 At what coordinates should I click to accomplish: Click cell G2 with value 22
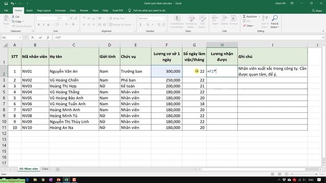195,71
